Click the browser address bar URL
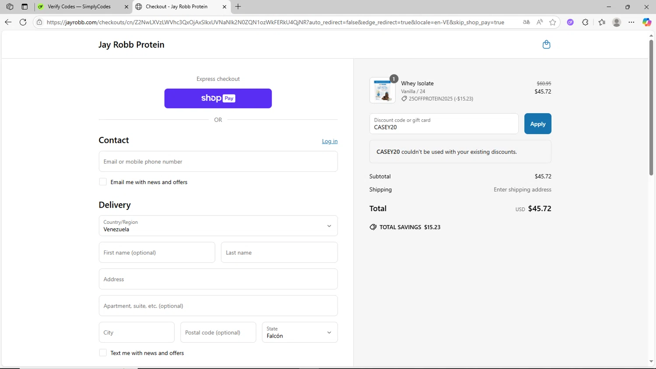This screenshot has width=656, height=369. click(276, 22)
